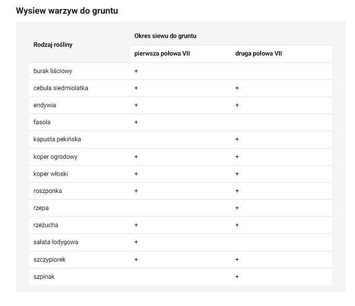Select the 'roszponka' row label

(x=48, y=191)
